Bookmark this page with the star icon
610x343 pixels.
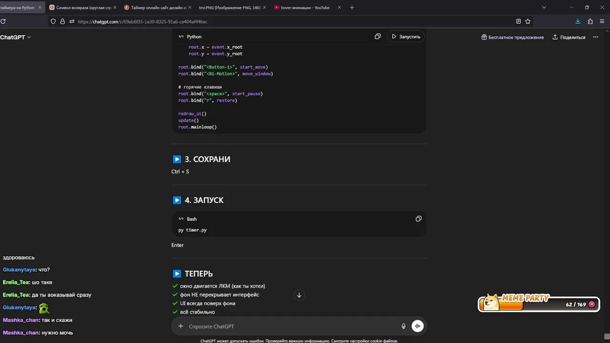(x=528, y=21)
